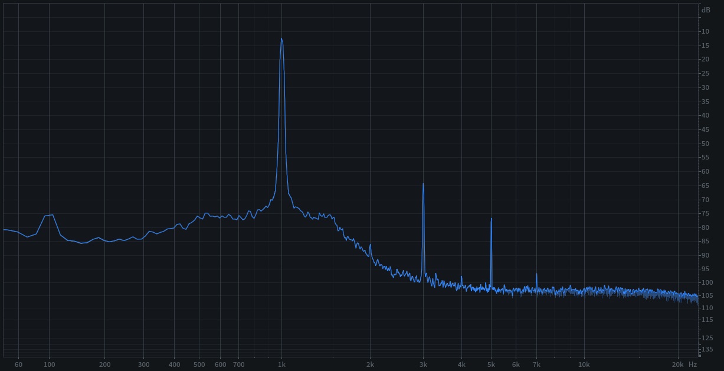Screen dimensions: 724x371
Task: Select the 300 frequency axis label
Action: pyautogui.click(x=143, y=365)
